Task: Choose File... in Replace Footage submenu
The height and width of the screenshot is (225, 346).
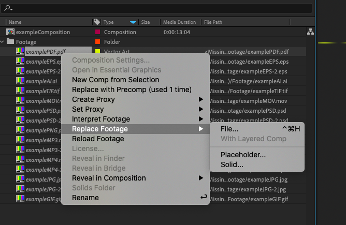Action: 229,129
